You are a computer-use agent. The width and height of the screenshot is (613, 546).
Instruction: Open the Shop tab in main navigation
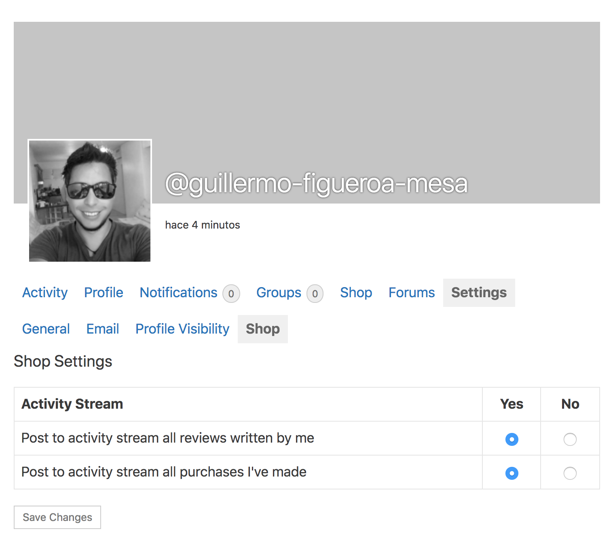coord(356,292)
